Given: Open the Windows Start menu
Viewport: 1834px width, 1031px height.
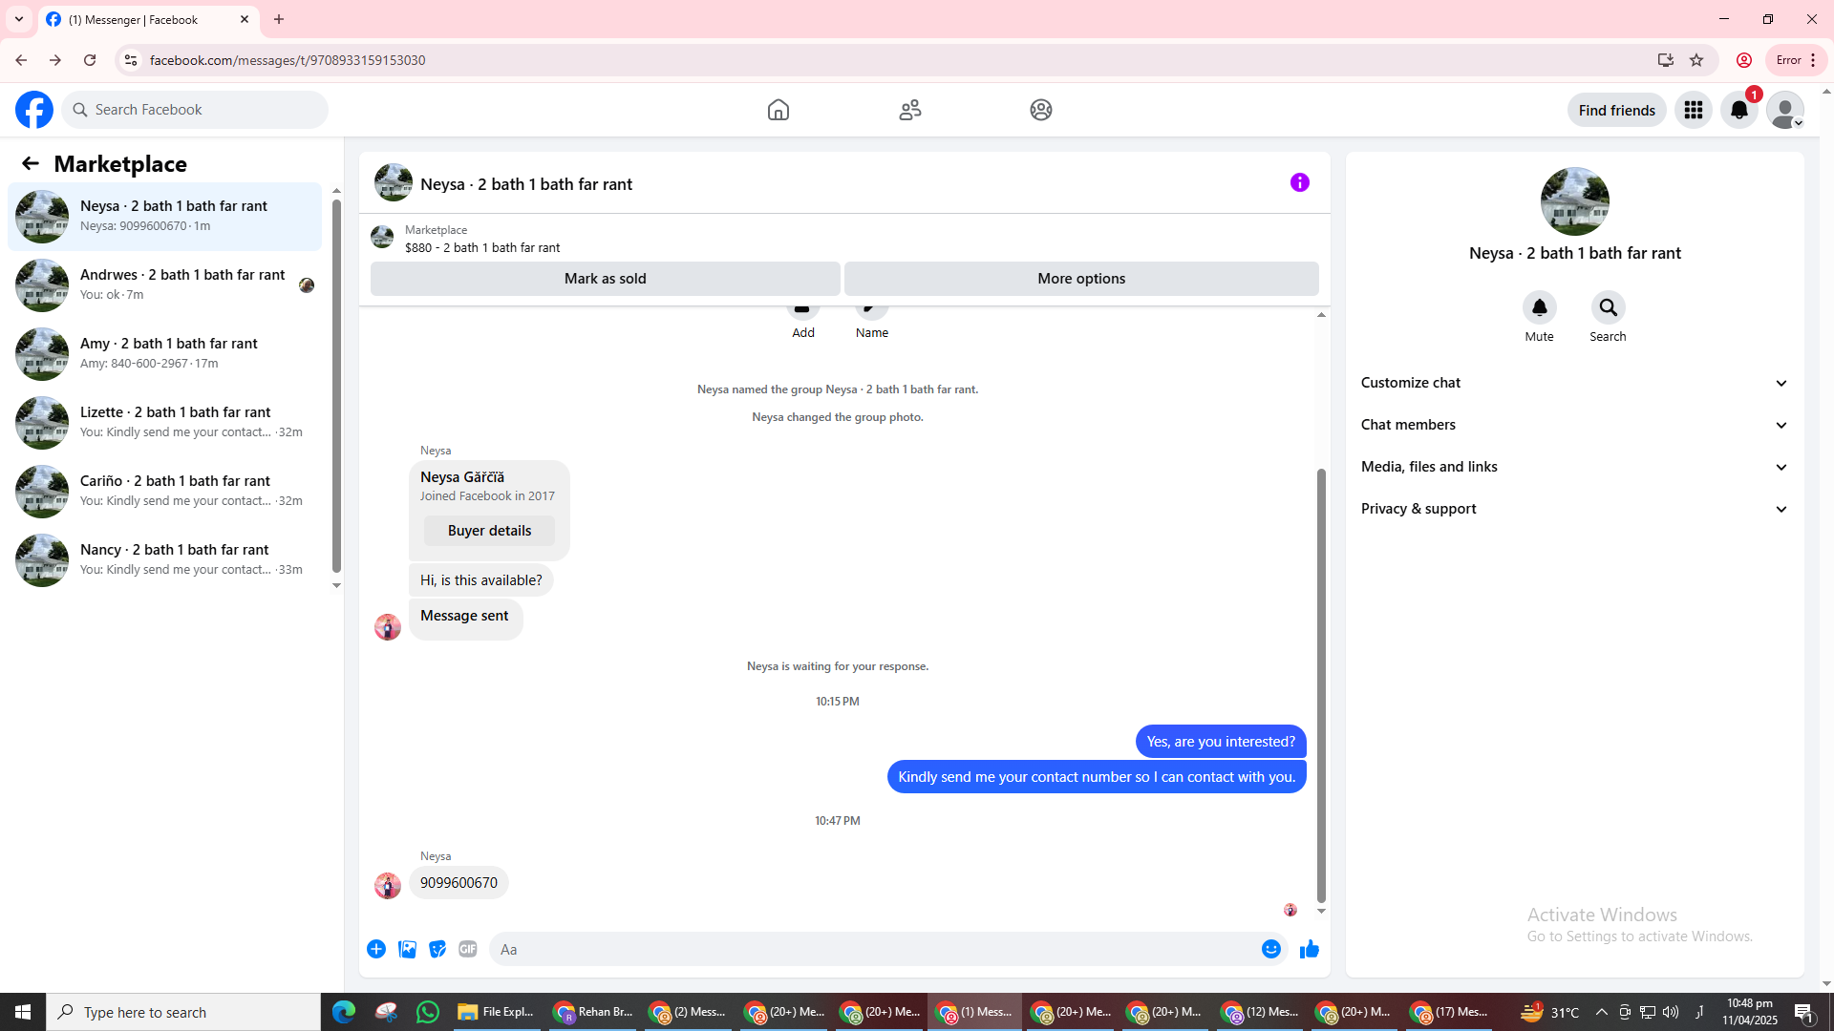Looking at the screenshot, I should [23, 1012].
